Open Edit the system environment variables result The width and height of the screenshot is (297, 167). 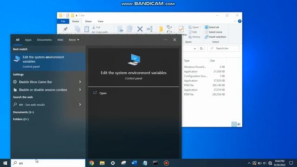point(48,62)
